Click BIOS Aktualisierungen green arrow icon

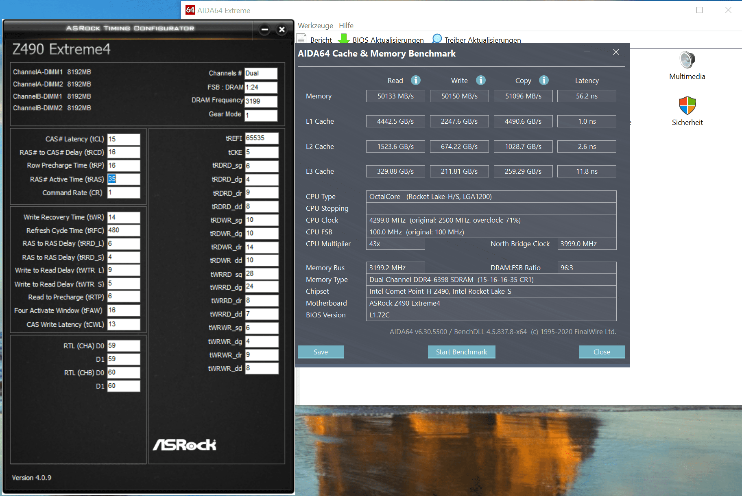click(x=344, y=39)
